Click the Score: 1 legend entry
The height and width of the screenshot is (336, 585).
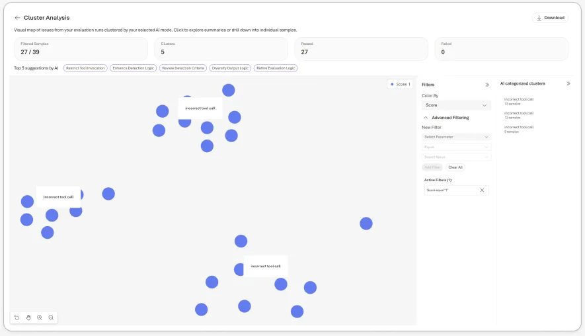tap(400, 85)
